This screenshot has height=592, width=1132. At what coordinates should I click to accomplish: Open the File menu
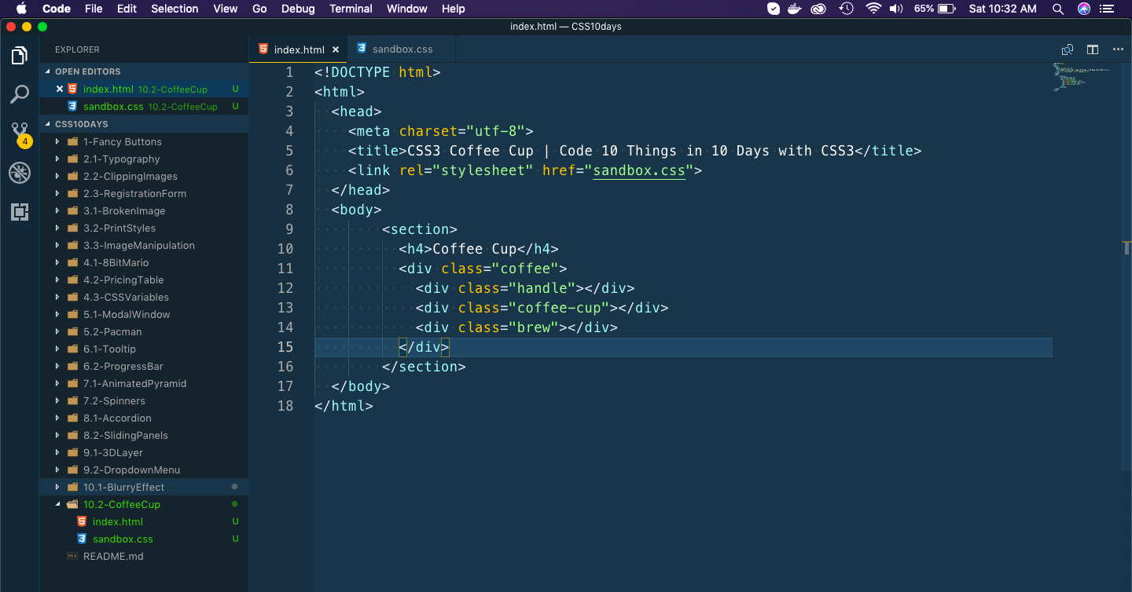pos(94,9)
